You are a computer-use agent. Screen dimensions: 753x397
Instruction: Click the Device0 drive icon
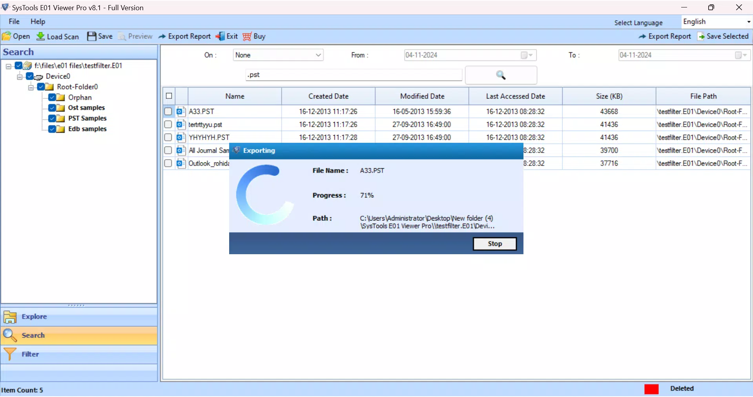tap(38, 76)
